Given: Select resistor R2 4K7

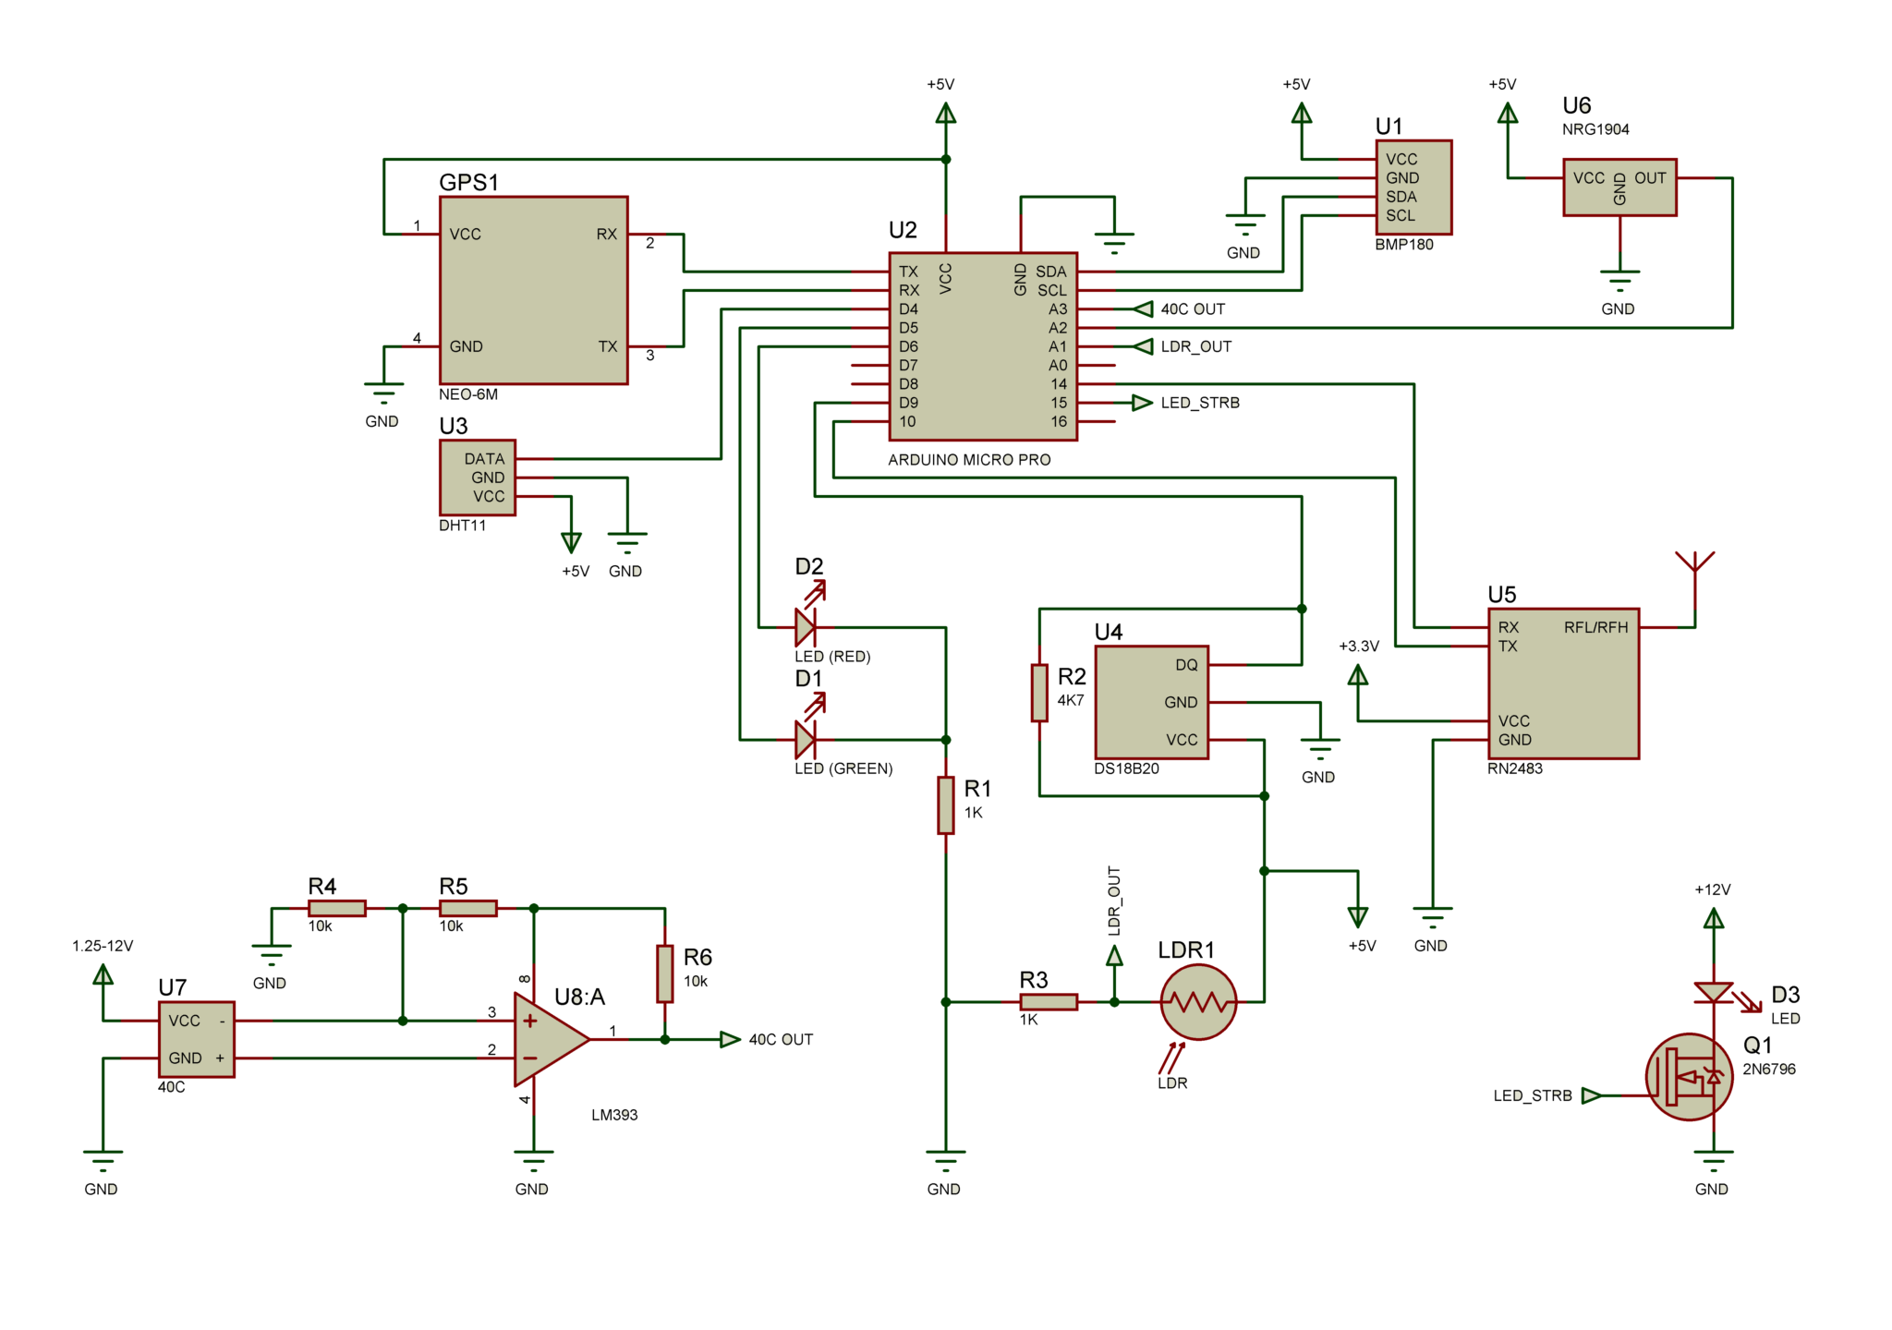Looking at the screenshot, I should 1039,693.
